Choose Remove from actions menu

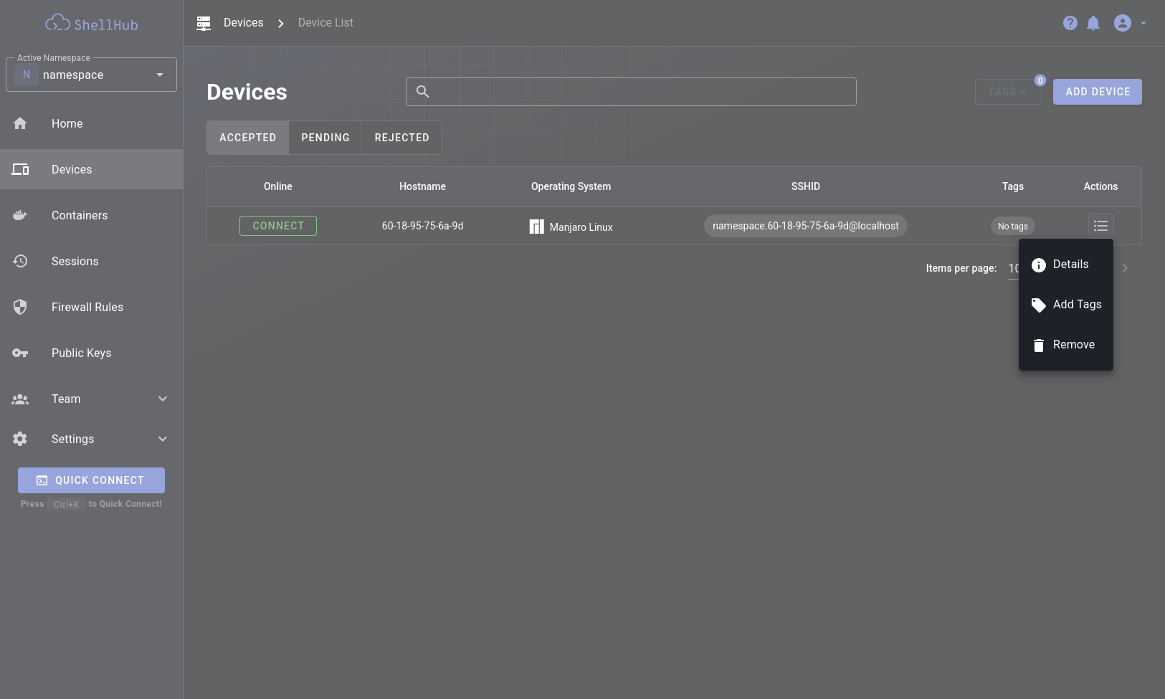click(x=1066, y=345)
